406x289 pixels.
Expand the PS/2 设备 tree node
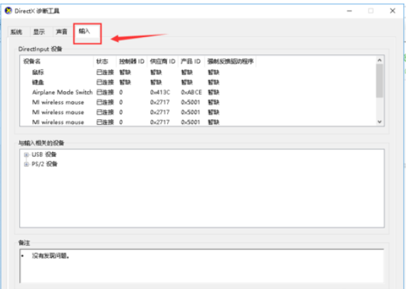(x=26, y=164)
